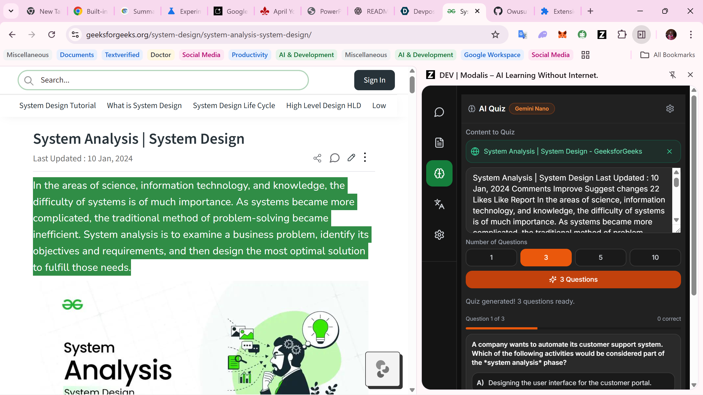The image size is (703, 395).
Task: Open the Chrome three-dot menu
Action: tap(691, 35)
